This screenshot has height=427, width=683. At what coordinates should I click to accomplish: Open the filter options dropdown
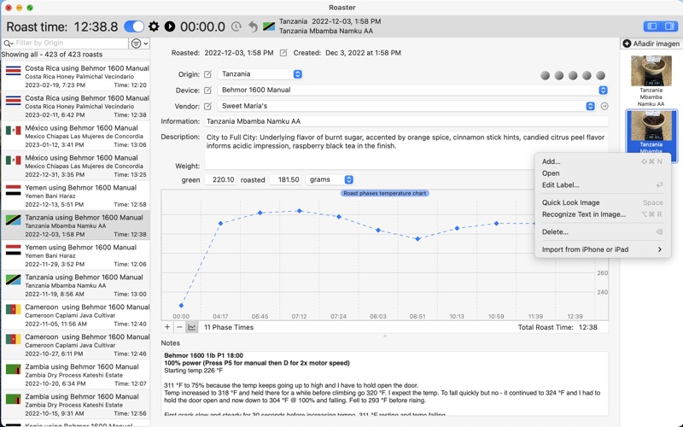click(x=140, y=44)
